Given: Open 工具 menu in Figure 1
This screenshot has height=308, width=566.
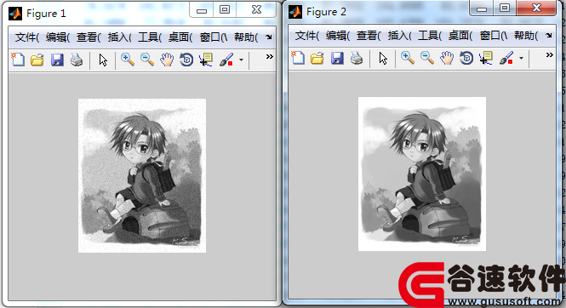Looking at the screenshot, I should (x=150, y=37).
